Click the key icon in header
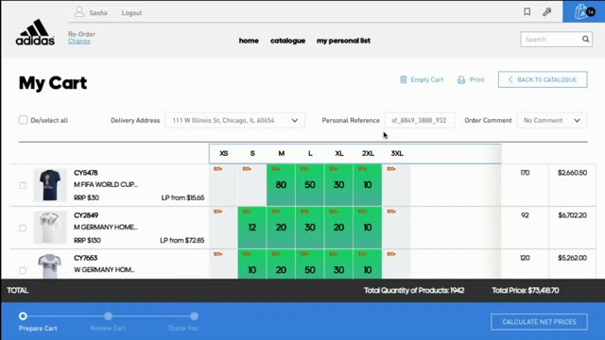Image resolution: width=605 pixels, height=340 pixels. pos(546,12)
